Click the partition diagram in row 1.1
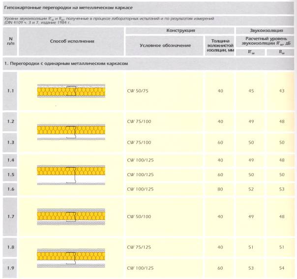Viewport: 297px width, 279px height. (72, 91)
